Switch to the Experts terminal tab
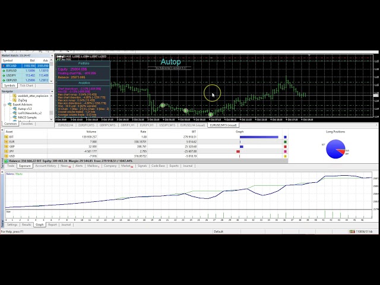 (x=174, y=166)
